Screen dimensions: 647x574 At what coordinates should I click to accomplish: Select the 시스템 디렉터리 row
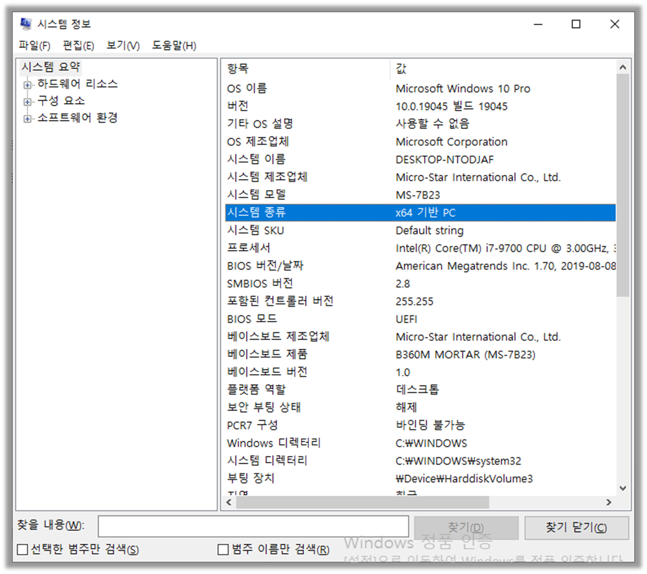(421, 461)
